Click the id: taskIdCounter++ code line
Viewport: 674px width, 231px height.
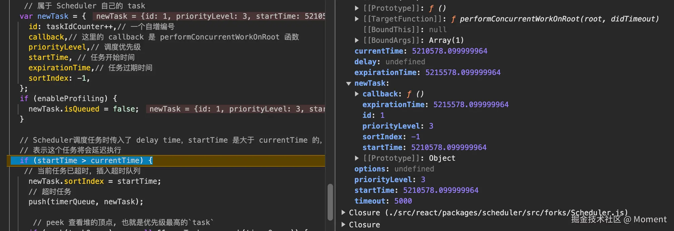[x=102, y=27]
